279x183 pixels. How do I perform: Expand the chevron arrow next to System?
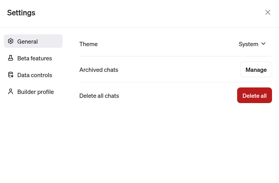pyautogui.click(x=263, y=44)
